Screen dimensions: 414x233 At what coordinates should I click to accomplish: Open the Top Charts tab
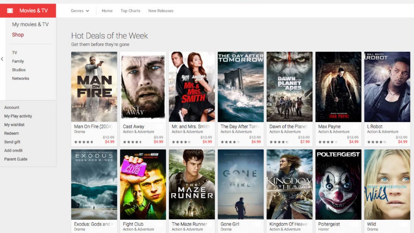(130, 11)
